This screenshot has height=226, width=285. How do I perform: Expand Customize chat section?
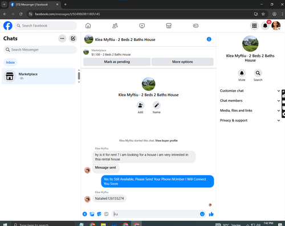pos(250,91)
